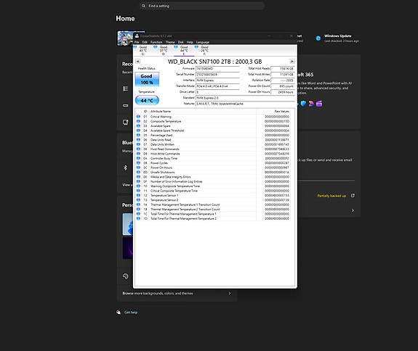The width and height of the screenshot is (418, 351).
Task: Click the Find a setting search box
Action: pyautogui.click(x=202, y=6)
